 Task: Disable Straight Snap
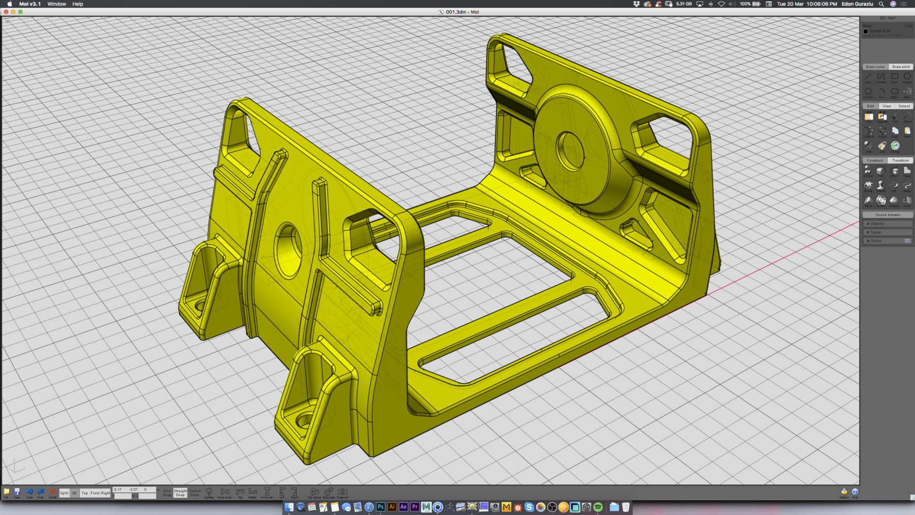click(x=180, y=492)
